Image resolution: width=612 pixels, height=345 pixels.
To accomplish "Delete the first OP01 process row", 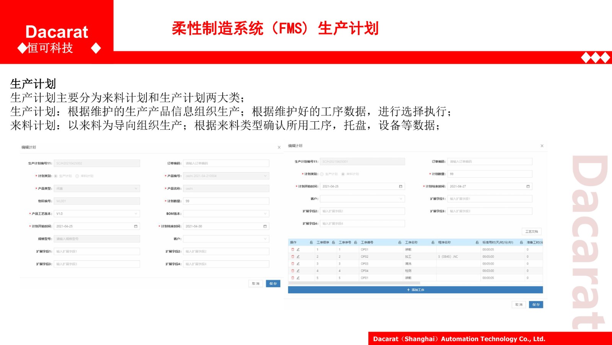I will click(293, 250).
